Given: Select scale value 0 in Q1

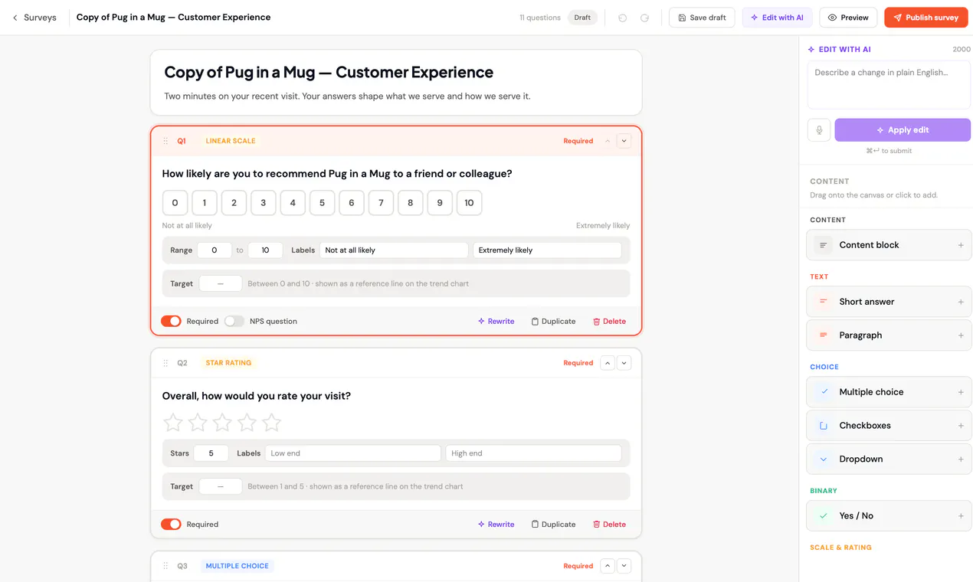Looking at the screenshot, I should pyautogui.click(x=175, y=203).
